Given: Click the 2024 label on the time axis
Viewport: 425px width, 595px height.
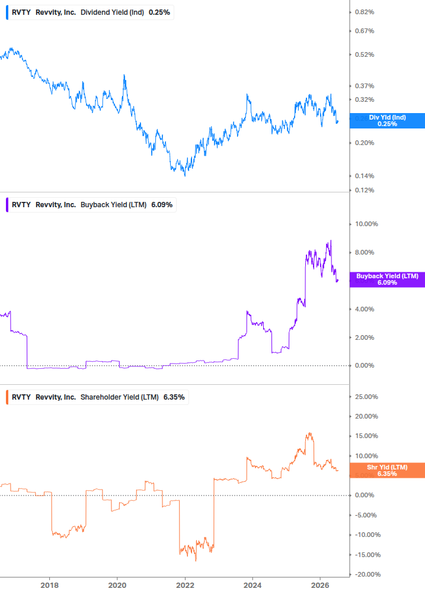Looking at the screenshot, I should [x=252, y=585].
